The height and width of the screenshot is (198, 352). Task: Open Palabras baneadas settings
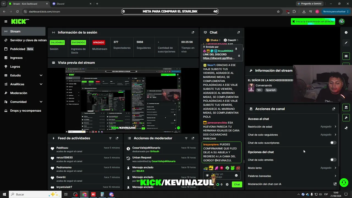[292, 176]
